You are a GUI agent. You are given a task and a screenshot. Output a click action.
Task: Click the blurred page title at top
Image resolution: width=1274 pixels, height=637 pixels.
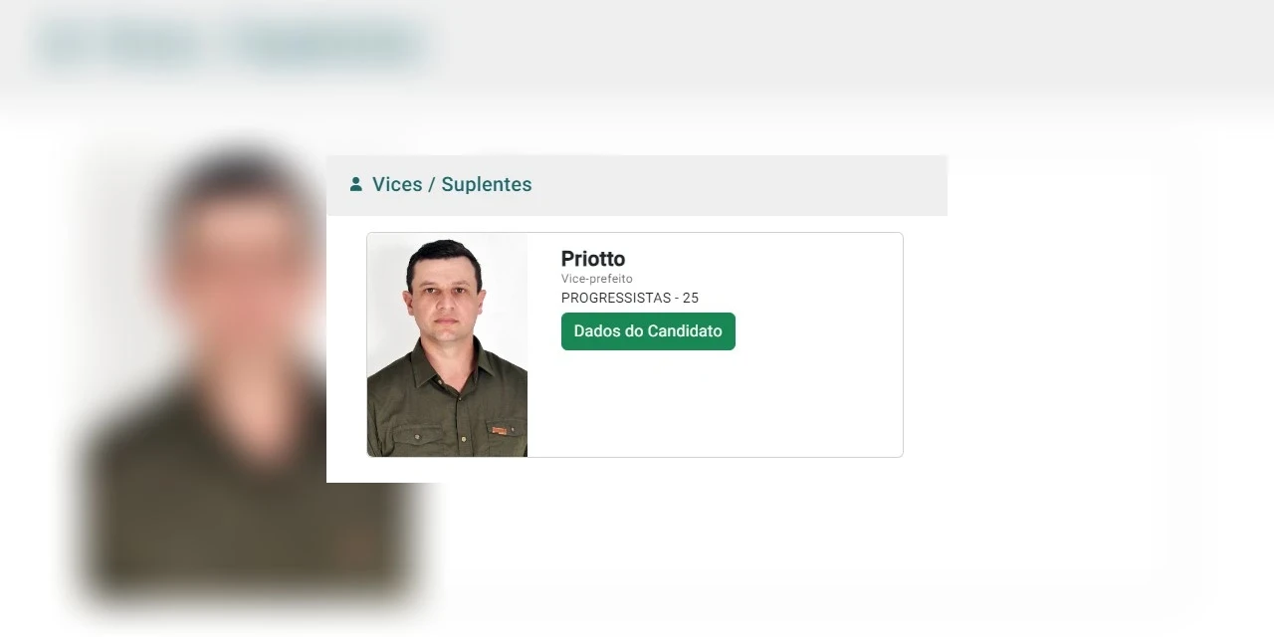tap(231, 47)
